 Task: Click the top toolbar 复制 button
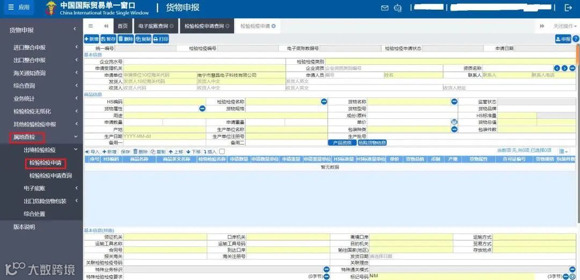[x=143, y=39]
